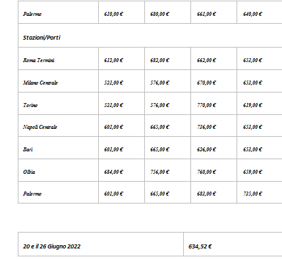The image size is (282, 259).
Task: Click the 612,00 € cell for Roma Termini
Action: coord(113,60)
